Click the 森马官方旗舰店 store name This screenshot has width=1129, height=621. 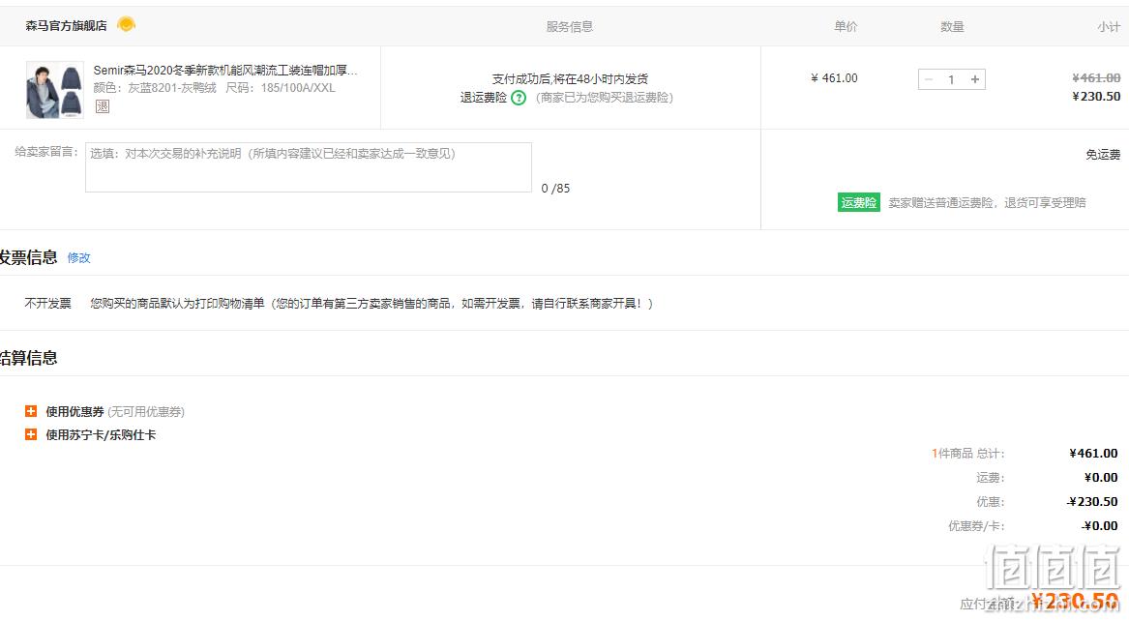tap(66, 25)
